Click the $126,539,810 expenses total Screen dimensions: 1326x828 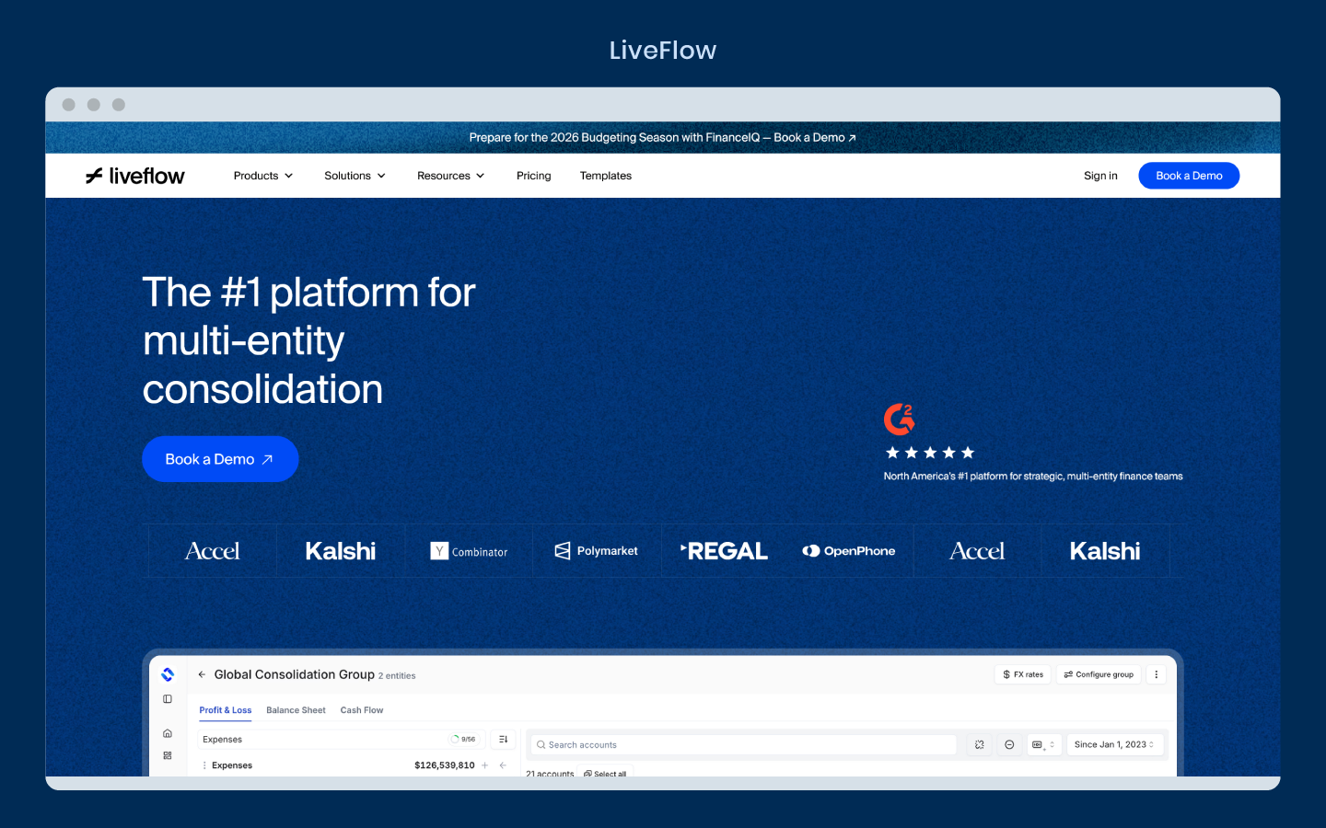(445, 765)
